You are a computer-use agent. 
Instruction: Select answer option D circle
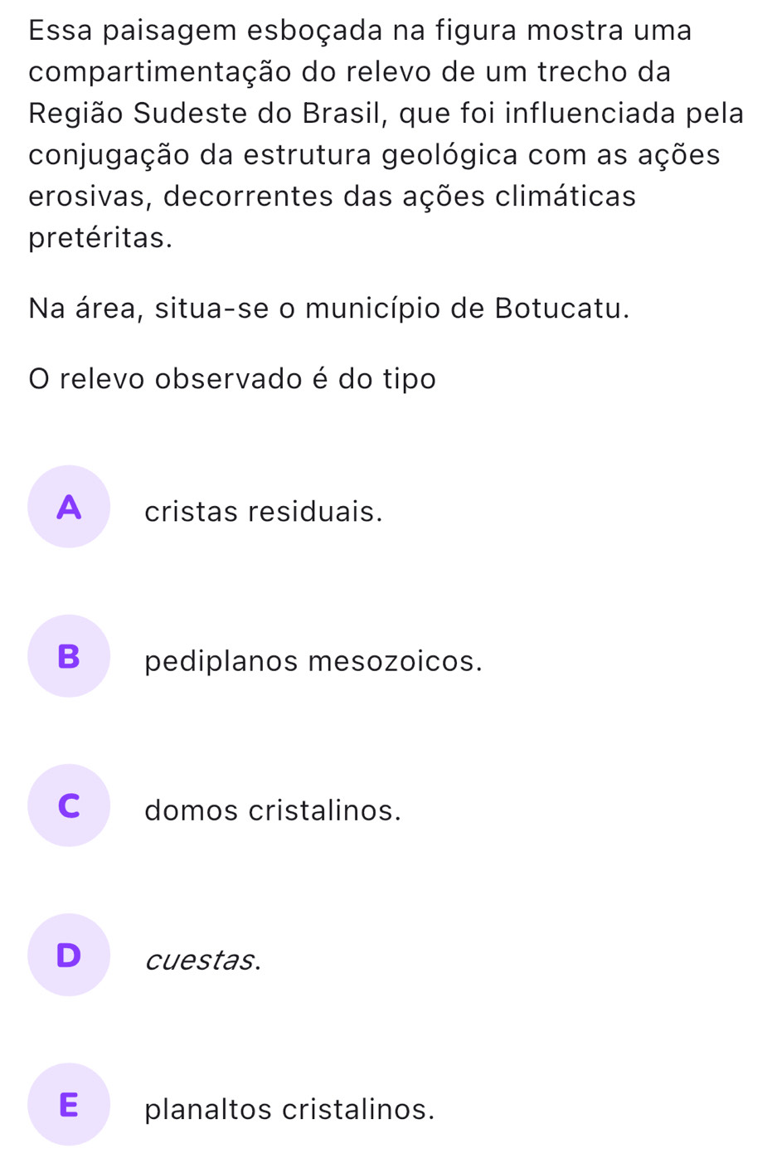coord(69,955)
